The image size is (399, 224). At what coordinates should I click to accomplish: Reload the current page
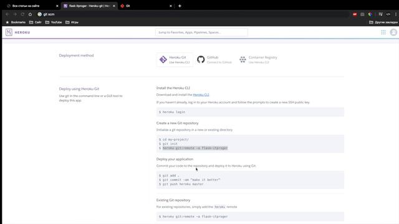[x=22, y=14]
